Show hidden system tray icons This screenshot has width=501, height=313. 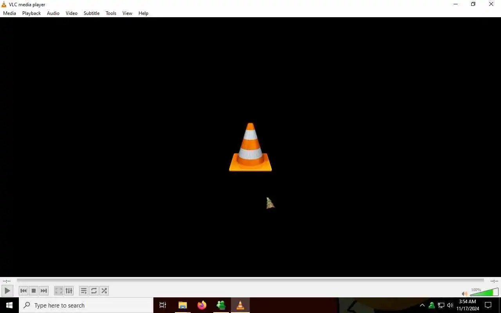coord(422,305)
